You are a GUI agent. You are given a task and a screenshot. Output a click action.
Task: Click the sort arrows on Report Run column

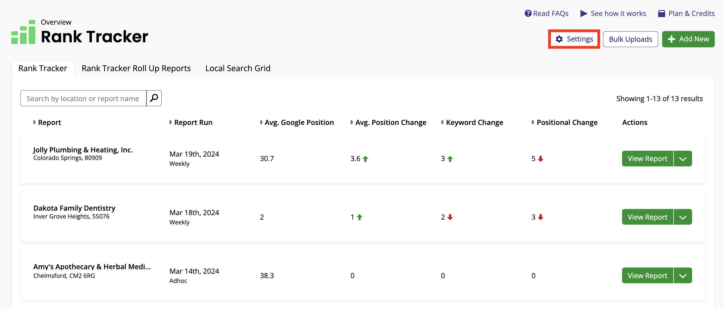[170, 122]
